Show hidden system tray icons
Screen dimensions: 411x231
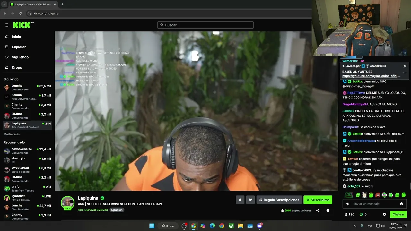[355, 226]
